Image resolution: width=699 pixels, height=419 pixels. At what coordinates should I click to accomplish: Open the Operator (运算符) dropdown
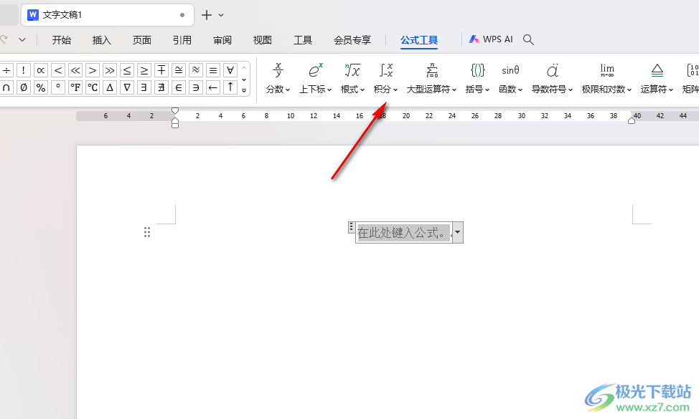[657, 78]
